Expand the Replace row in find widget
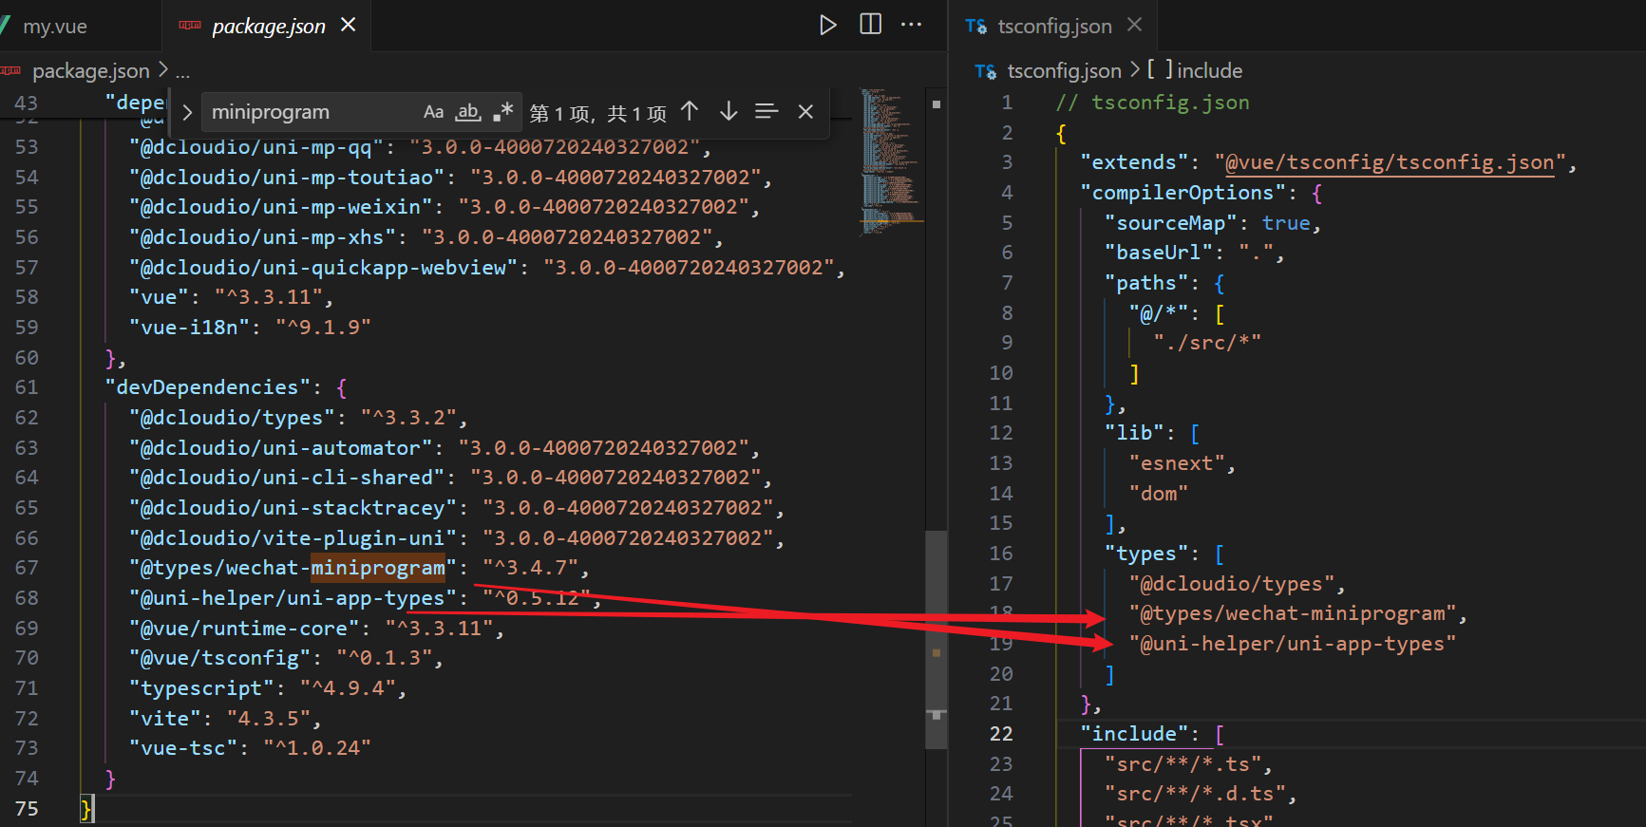 (186, 112)
